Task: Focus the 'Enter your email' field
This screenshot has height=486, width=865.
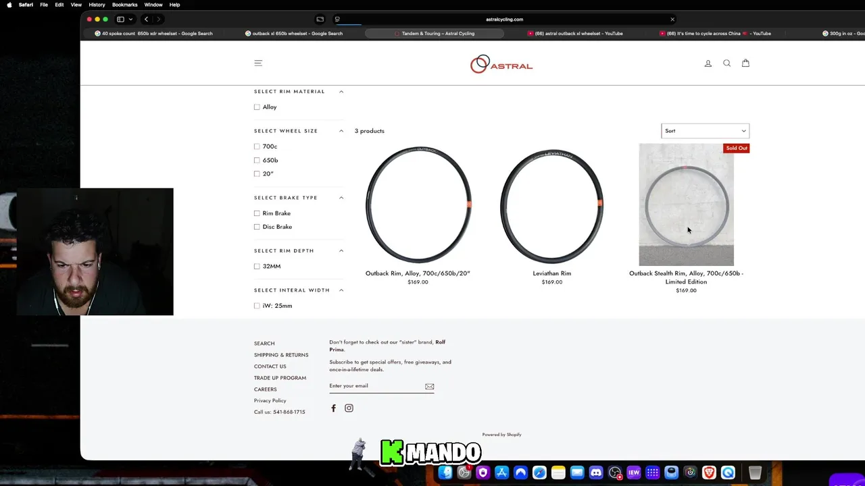Action: [x=376, y=386]
